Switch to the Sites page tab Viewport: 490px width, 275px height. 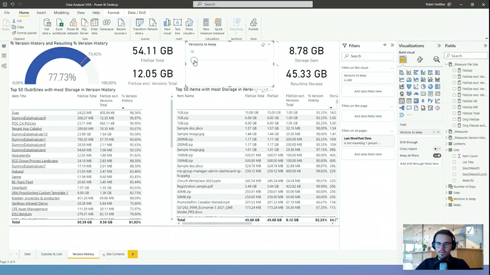point(27,254)
